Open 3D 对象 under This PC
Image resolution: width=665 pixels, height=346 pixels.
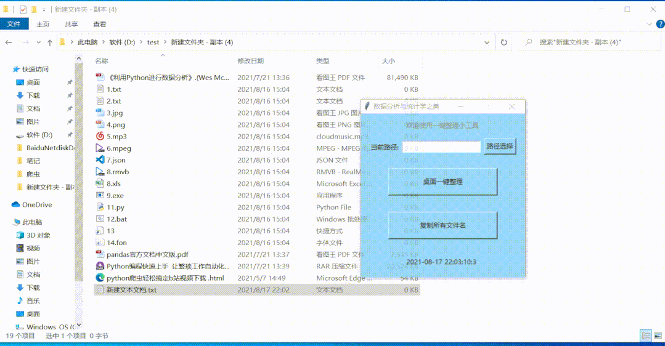(39, 235)
